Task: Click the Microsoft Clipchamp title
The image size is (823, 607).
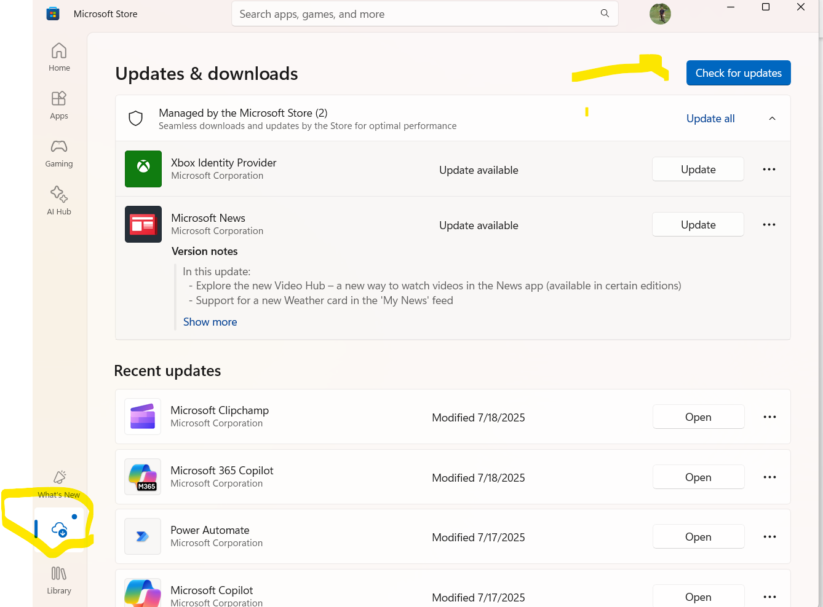Action: pos(220,410)
